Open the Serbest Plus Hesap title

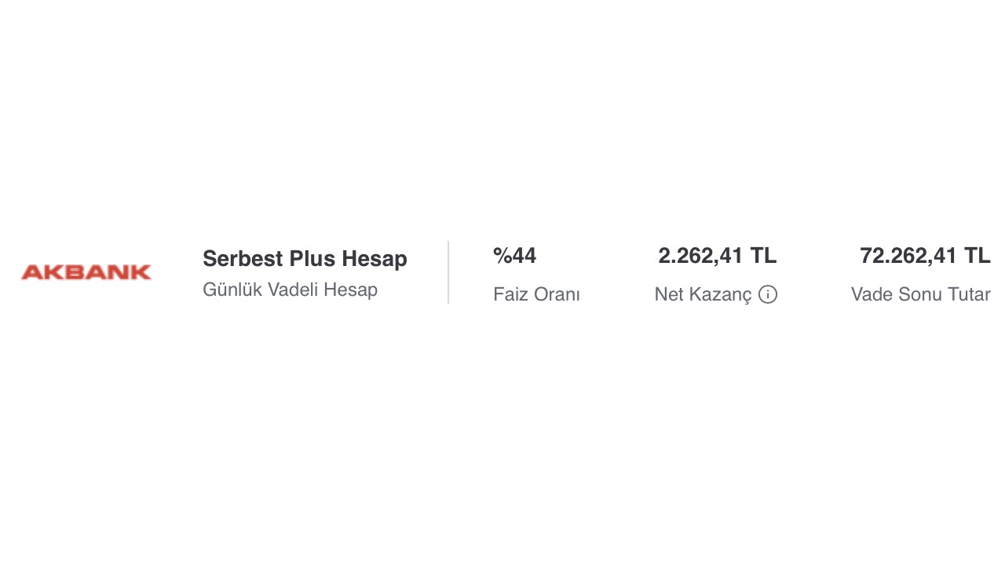click(x=305, y=258)
